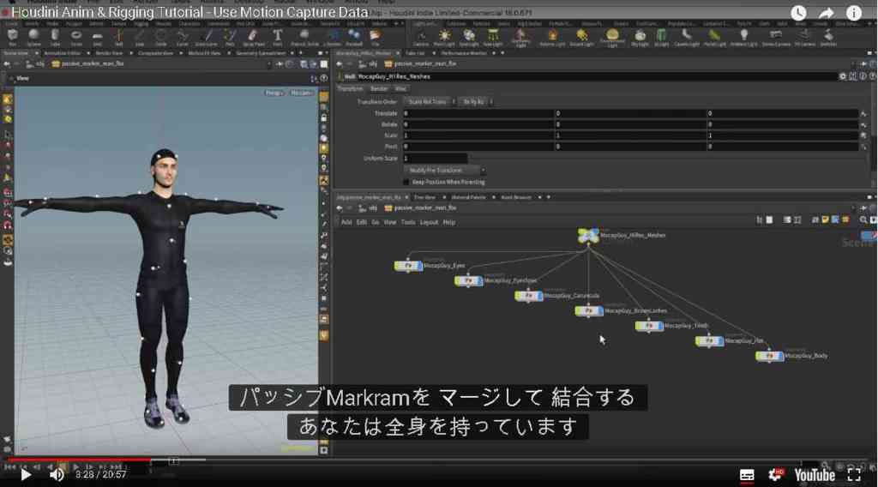Switch to Misc parameter tab
Image resolution: width=878 pixels, height=487 pixels.
coord(400,89)
